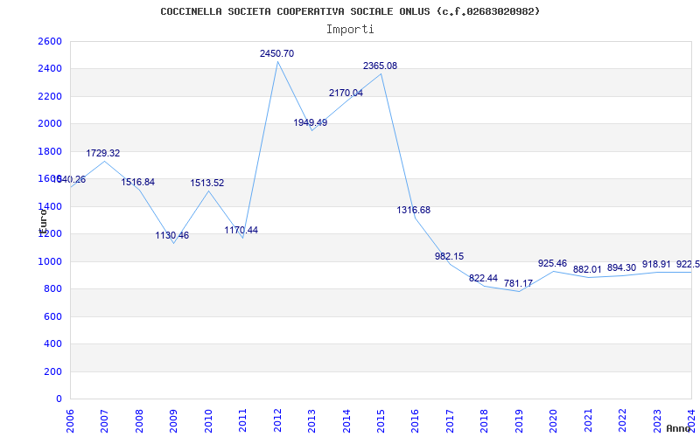Click x-axis year 2006

(70, 421)
